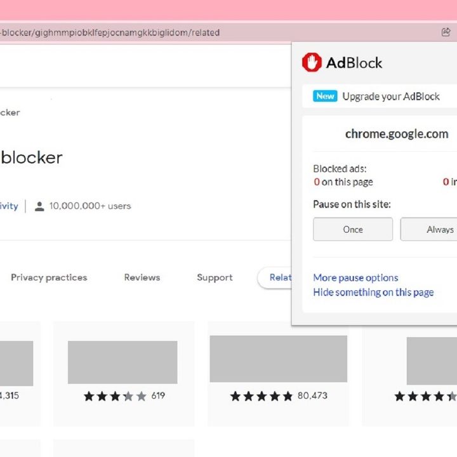The height and width of the screenshot is (457, 457).
Task: Switch to Privacy practices tab
Action: pyautogui.click(x=49, y=277)
